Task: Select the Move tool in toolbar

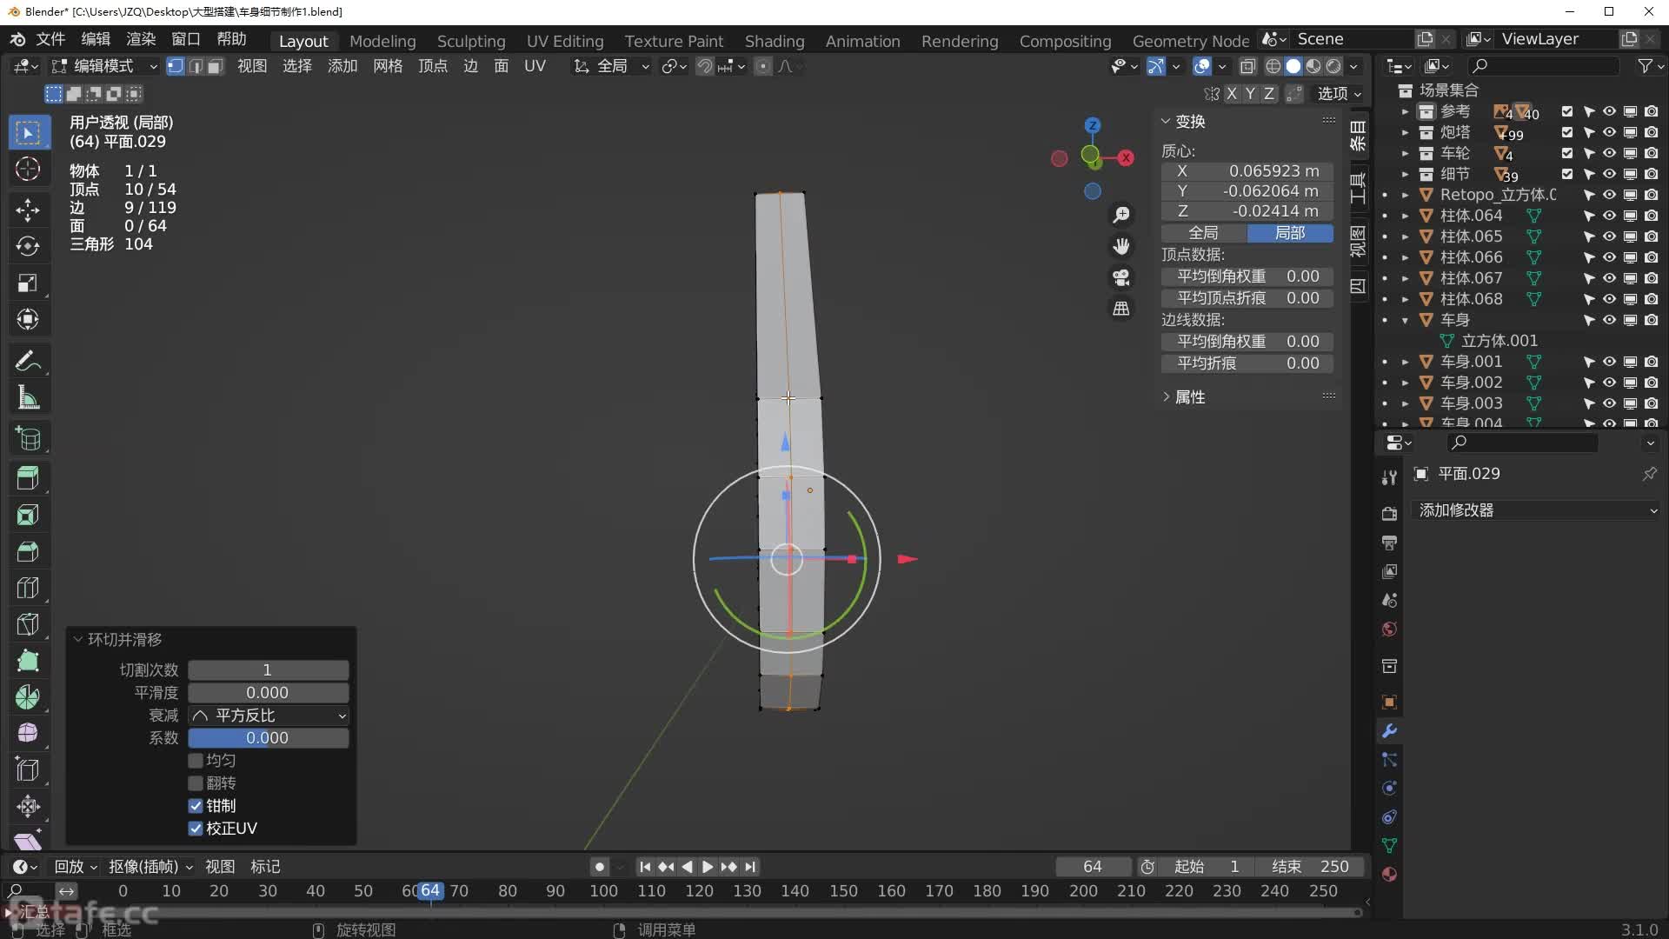Action: click(28, 210)
